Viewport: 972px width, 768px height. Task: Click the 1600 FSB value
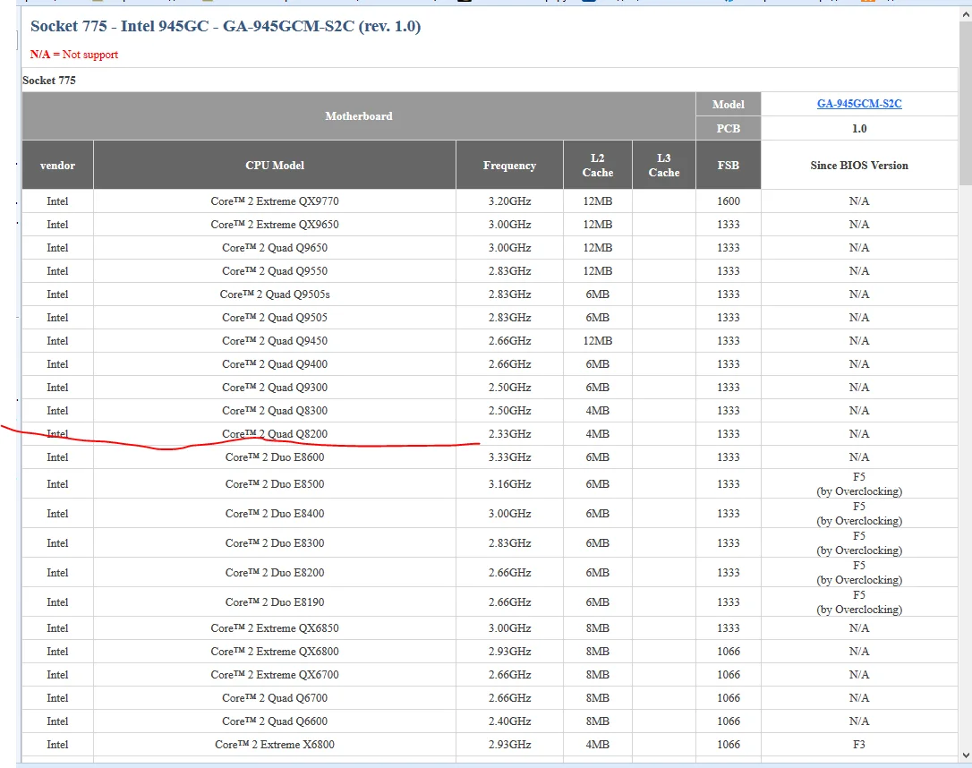pos(728,201)
